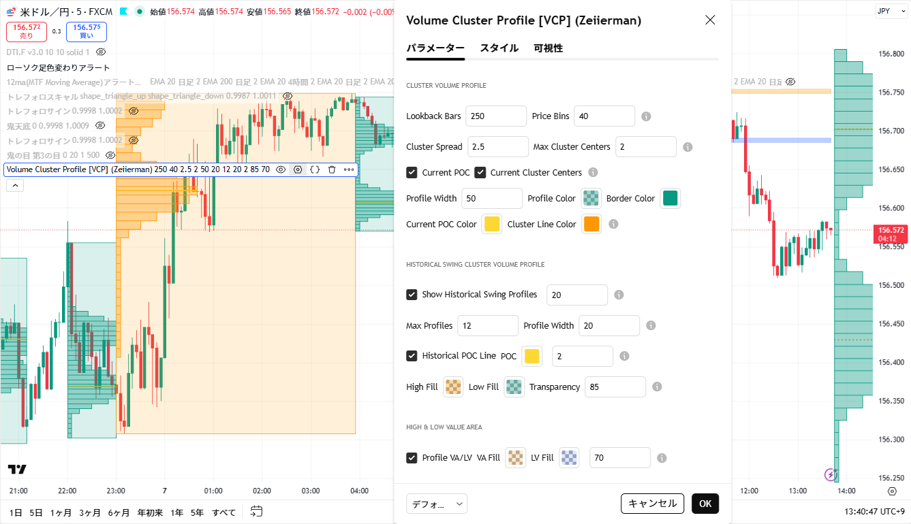Hide VCP indicator with eye icon

tap(281, 169)
